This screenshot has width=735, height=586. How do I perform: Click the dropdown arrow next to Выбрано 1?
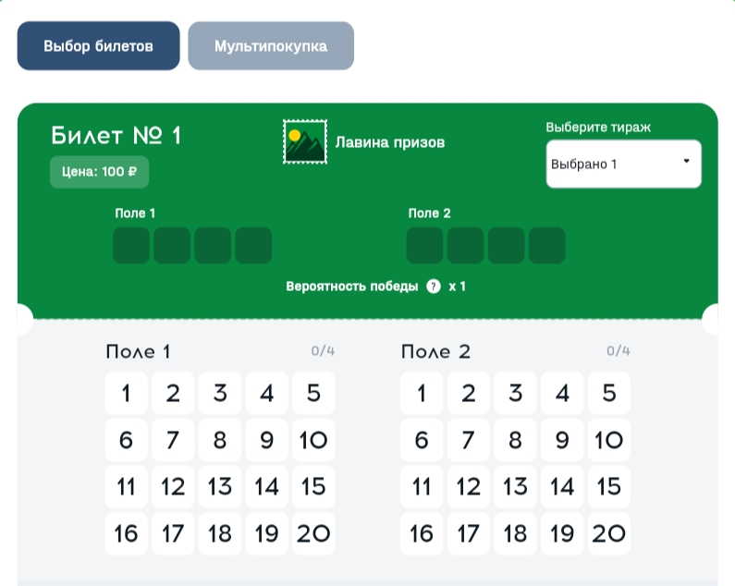click(686, 161)
